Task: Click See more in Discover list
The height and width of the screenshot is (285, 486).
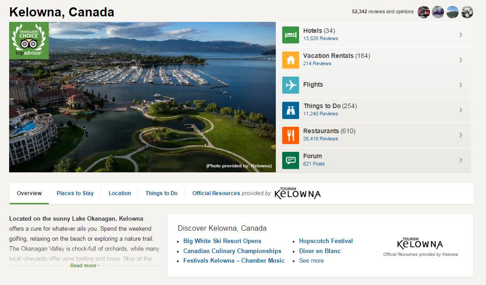Action: 311,260
